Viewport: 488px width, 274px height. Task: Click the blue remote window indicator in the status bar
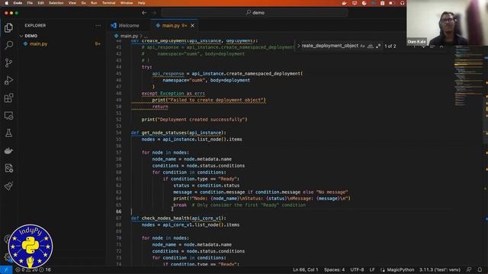(6, 269)
